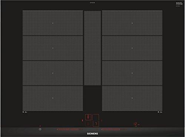The image size is (185, 137).
Task: Select the cooking zone display showing 8
Action: pos(88,117)
